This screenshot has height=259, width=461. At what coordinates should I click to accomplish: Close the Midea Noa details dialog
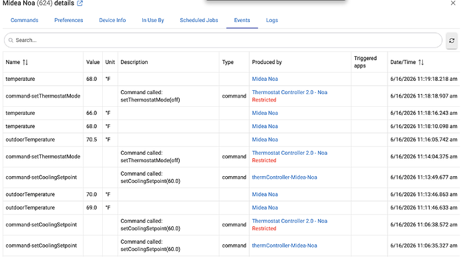tap(453, 3)
